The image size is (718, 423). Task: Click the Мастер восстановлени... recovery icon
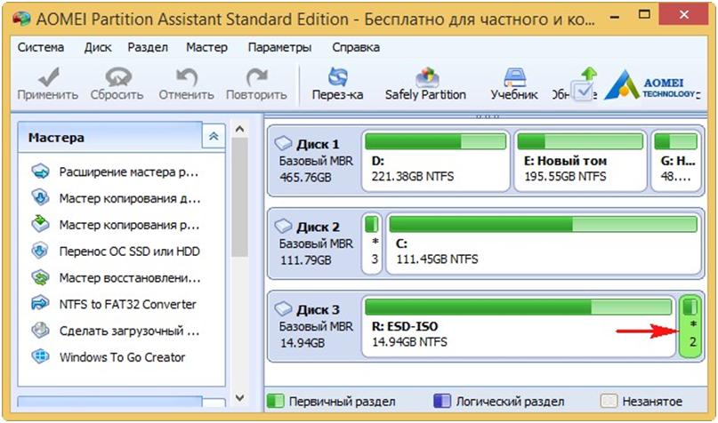tap(40, 277)
